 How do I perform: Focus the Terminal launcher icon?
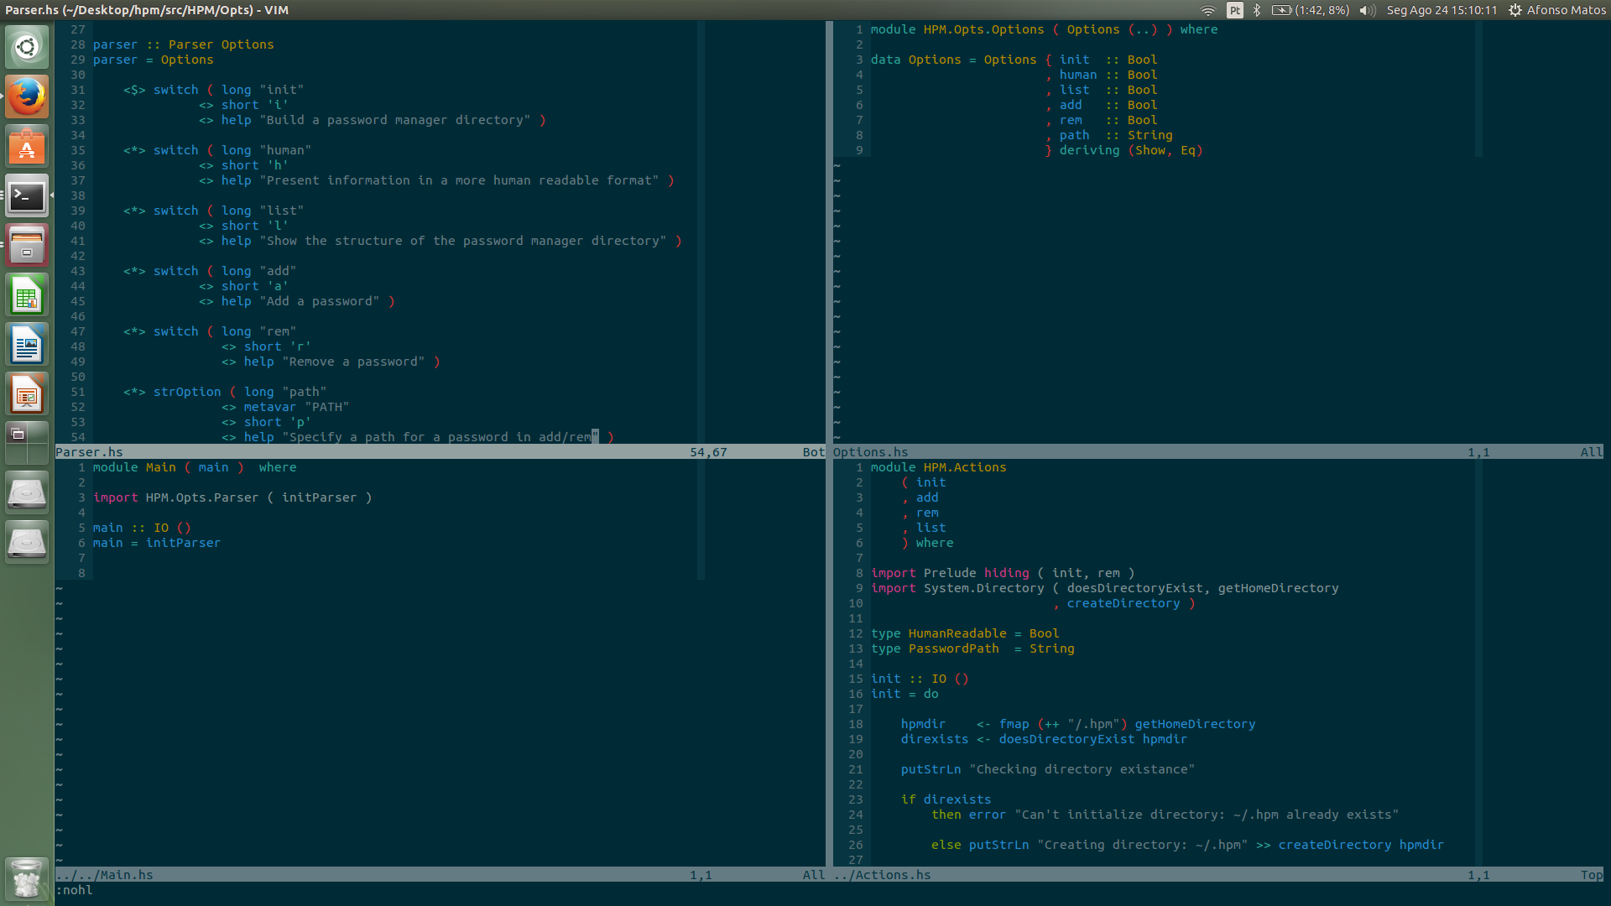click(x=27, y=195)
